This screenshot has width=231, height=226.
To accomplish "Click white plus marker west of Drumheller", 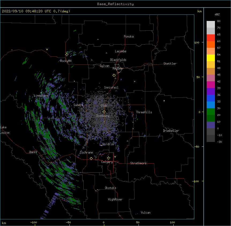I will pos(164,101).
